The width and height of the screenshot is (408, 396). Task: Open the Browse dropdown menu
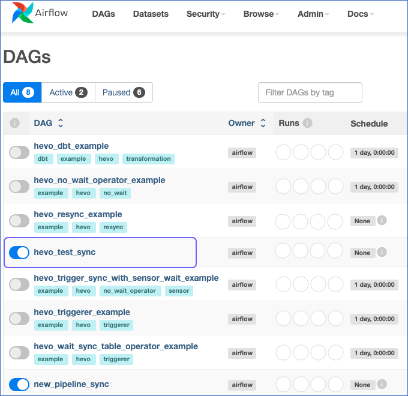(261, 14)
